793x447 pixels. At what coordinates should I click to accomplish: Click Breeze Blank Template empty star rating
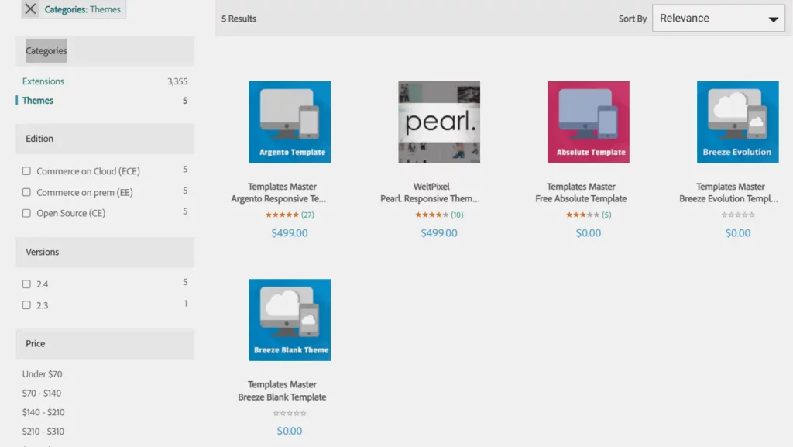[x=290, y=413]
